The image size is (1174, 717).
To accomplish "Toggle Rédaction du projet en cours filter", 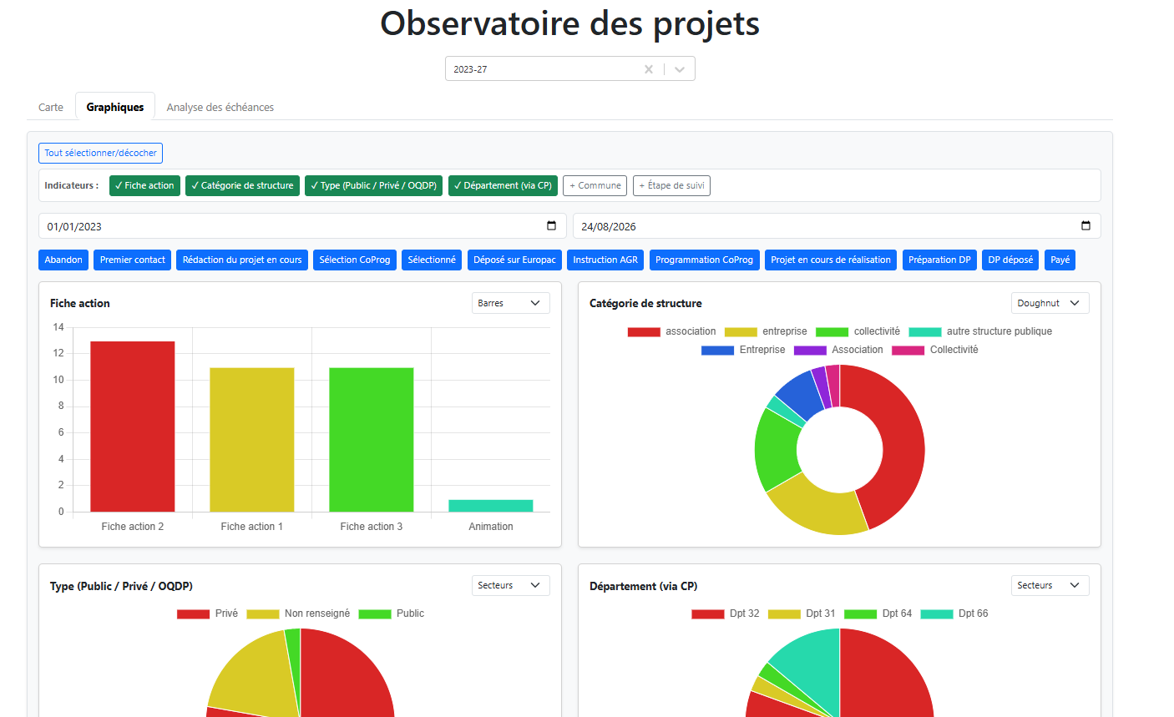I will [242, 260].
